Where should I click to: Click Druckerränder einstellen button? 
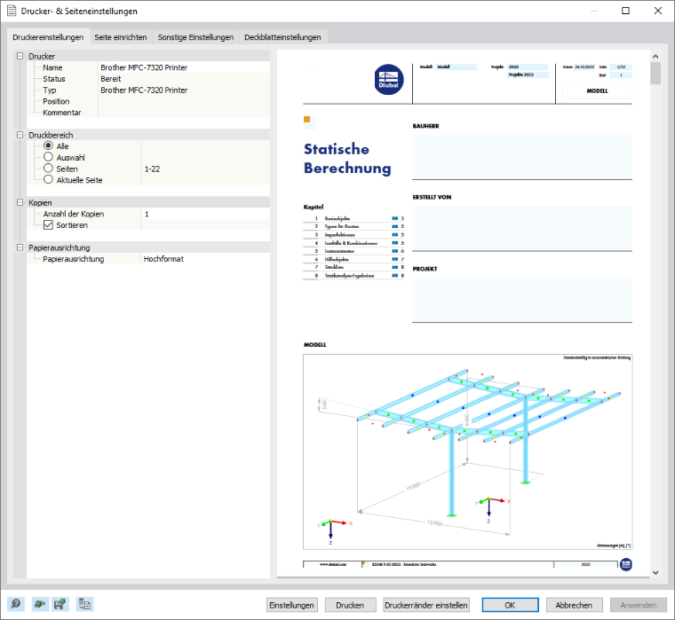click(x=426, y=605)
